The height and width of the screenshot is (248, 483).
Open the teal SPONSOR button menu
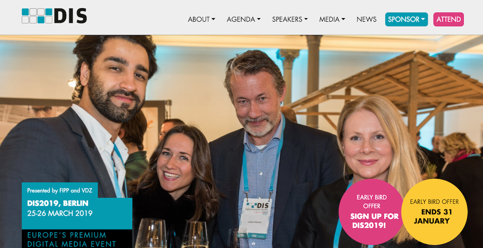407,19
